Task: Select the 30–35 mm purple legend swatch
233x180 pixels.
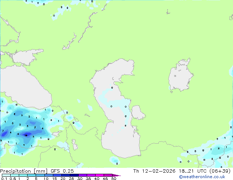Action: pos(82,175)
